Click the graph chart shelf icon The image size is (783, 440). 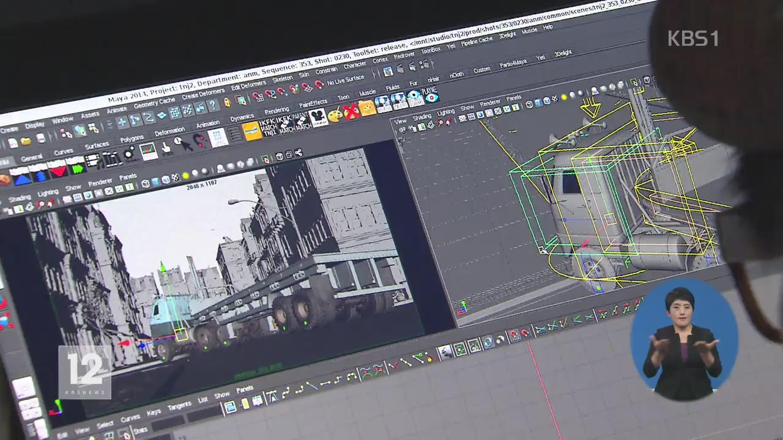click(x=148, y=151)
